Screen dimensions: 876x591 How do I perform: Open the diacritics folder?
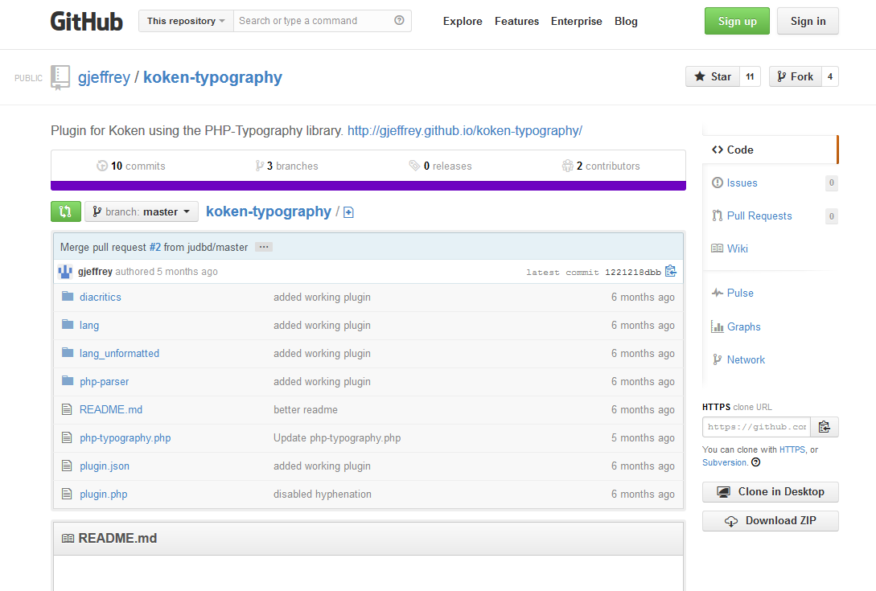100,298
